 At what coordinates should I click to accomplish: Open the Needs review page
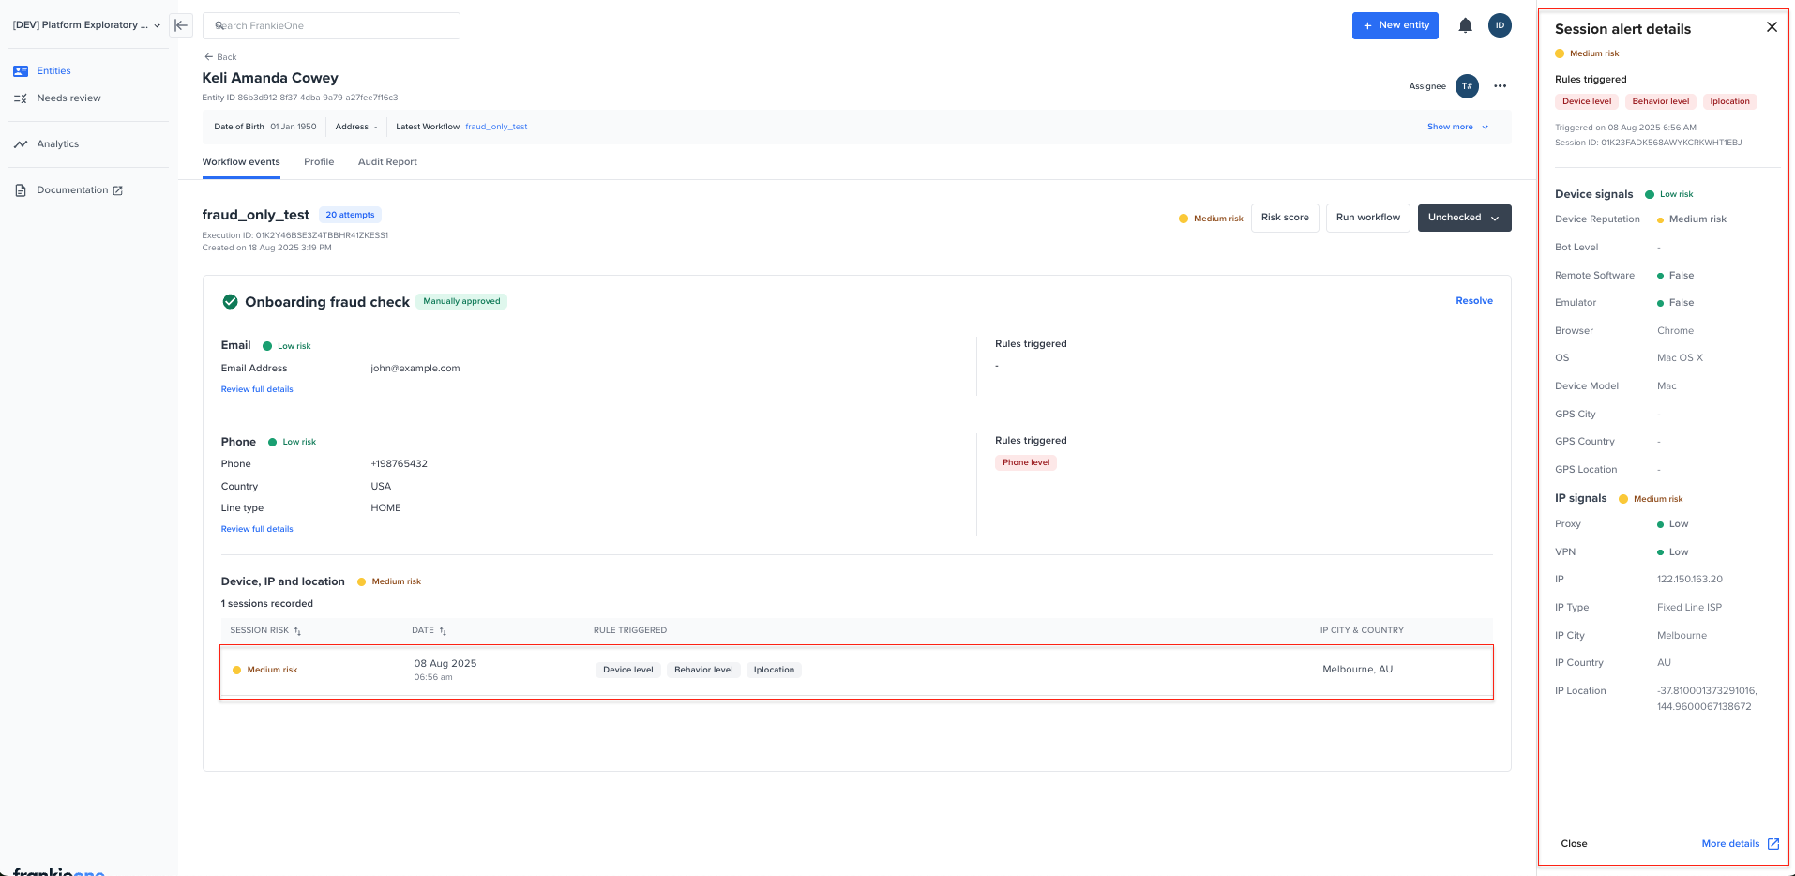68,98
